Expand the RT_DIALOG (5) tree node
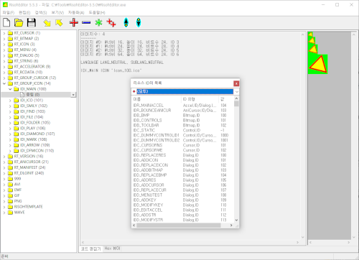Viewport: 359px width, 260px height. [4, 55]
